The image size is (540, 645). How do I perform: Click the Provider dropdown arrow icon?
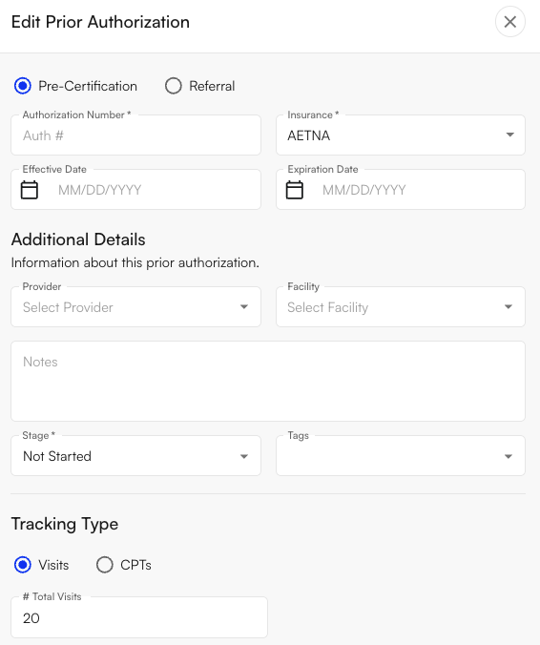[x=244, y=307]
